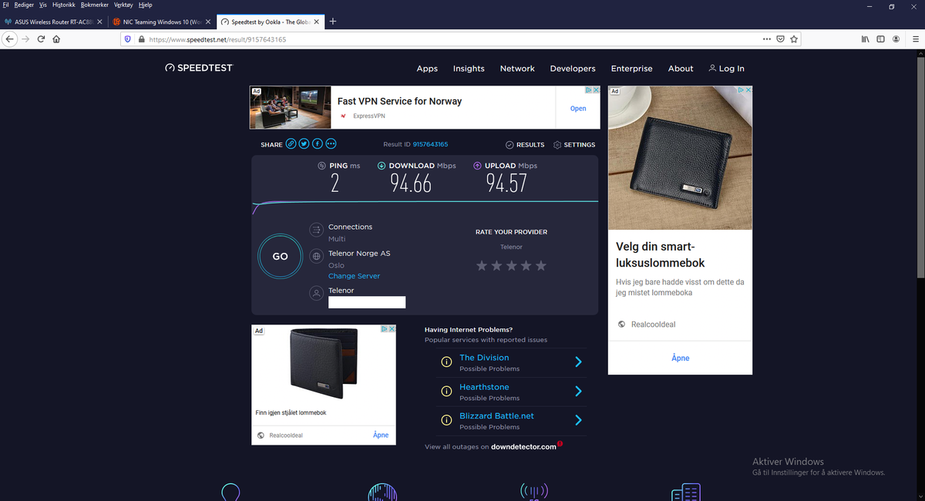This screenshot has width=925, height=501.
Task: Open Speedtest SETTINGS
Action: 574,144
